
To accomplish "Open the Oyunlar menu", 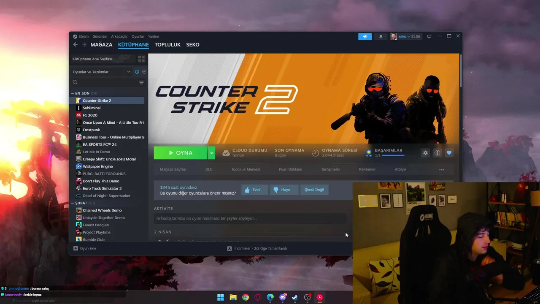I will click(x=138, y=37).
